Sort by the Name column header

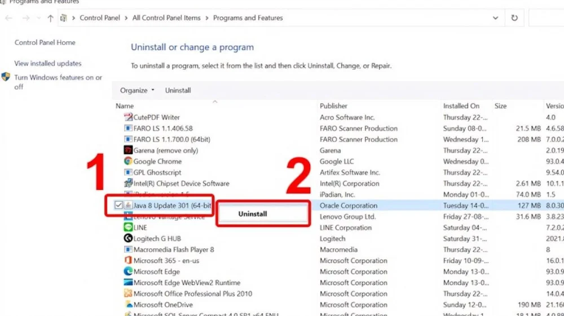[x=125, y=106]
